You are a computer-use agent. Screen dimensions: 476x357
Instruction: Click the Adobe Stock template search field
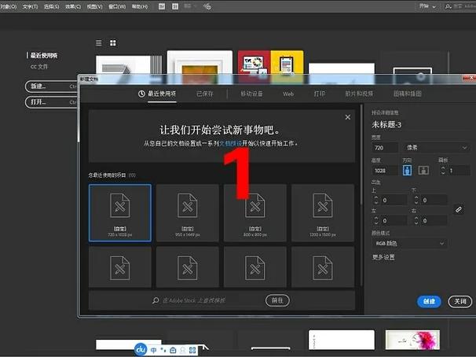[x=194, y=300]
